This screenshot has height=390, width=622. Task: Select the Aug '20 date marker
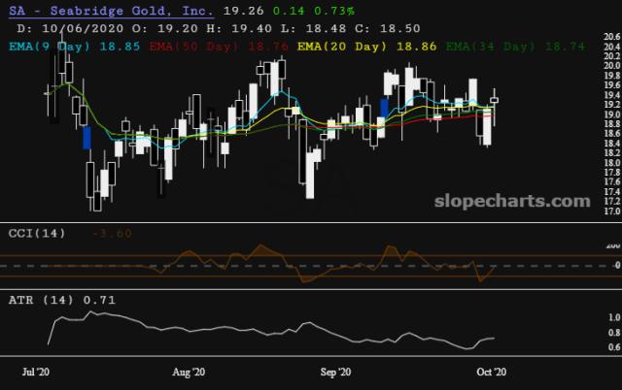[188, 372]
